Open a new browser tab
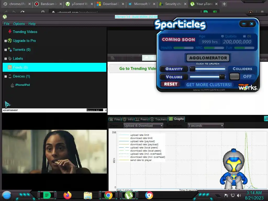Viewport: 268px width, 201px height. pos(224,4)
